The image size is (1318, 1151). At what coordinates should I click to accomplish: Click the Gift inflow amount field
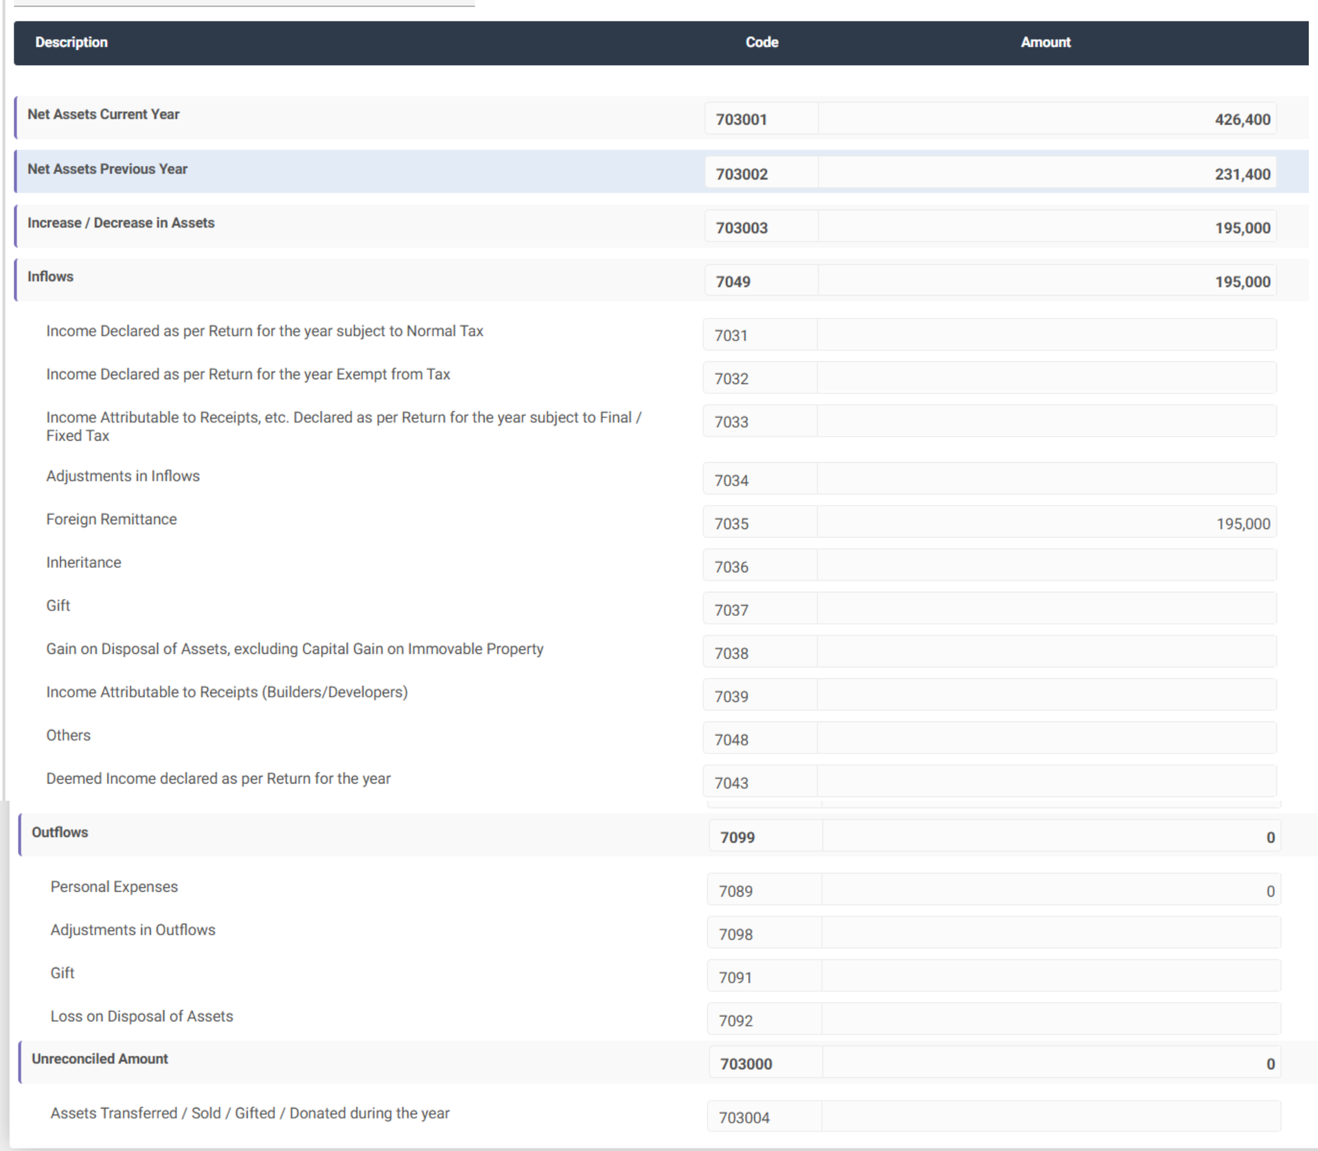1046,608
